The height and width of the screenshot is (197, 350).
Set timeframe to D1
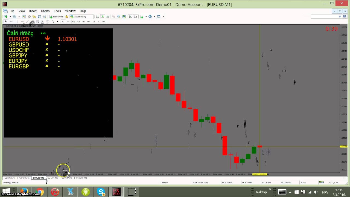94,22
